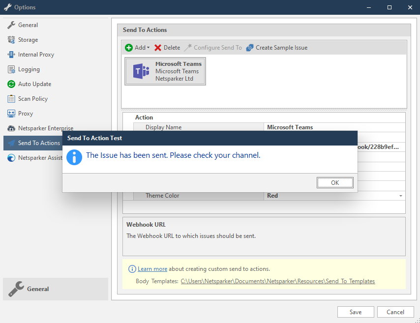Select the Internal Proxy settings icon
420x323 pixels.
(x=11, y=55)
